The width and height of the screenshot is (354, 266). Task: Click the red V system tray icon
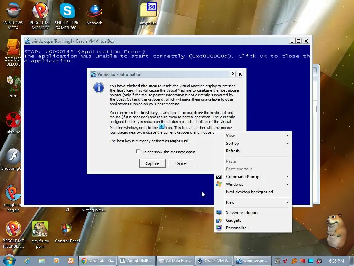coord(285,261)
